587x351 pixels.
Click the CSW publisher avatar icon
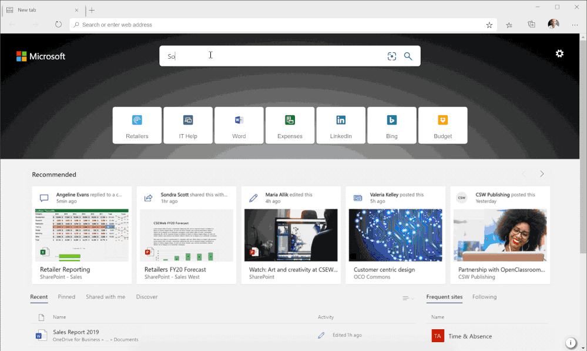coord(462,198)
